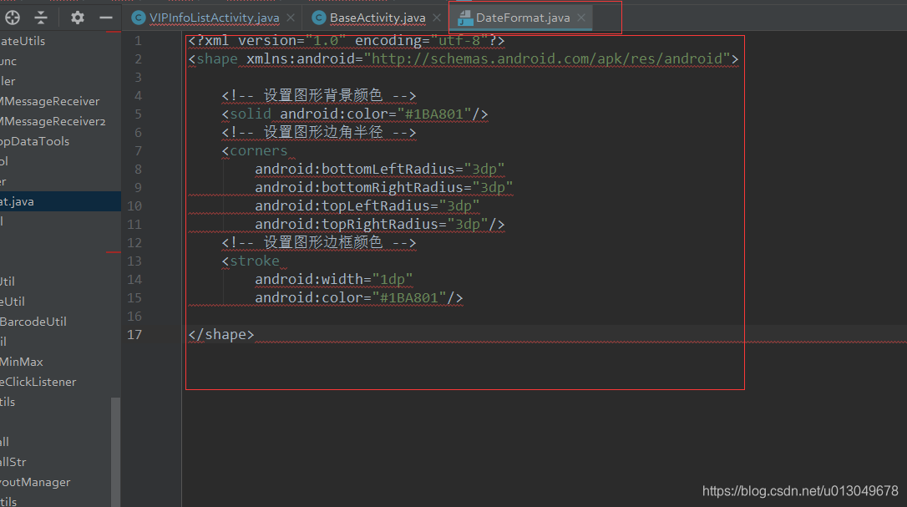
Task: Click the corners tag text
Action: coord(259,151)
